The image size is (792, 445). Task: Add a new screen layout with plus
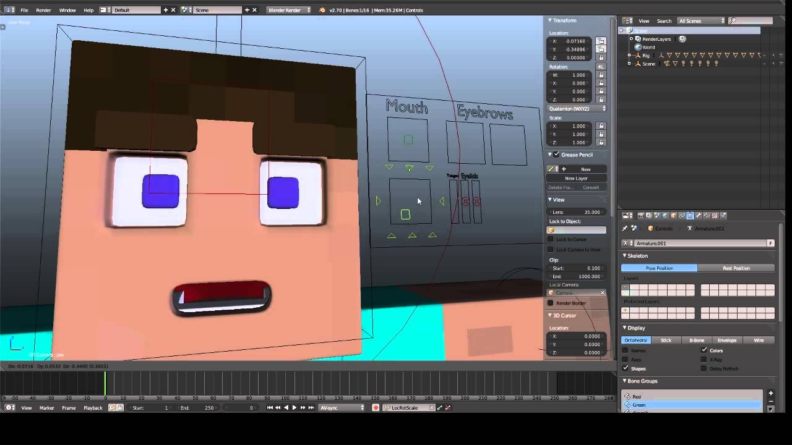[166, 10]
